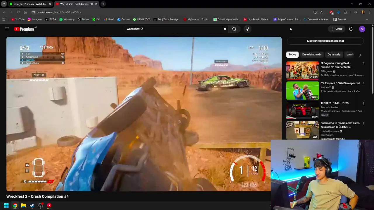
Task: Open the TESTE 2 - 1440 - F1 25 thumbnail
Action: (302, 110)
